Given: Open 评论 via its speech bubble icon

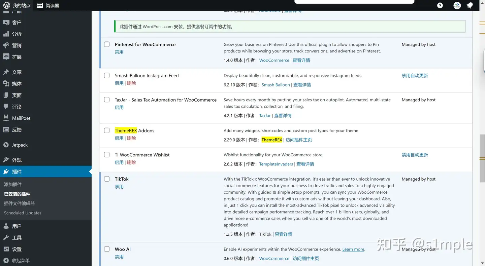Looking at the screenshot, I should click(6, 107).
